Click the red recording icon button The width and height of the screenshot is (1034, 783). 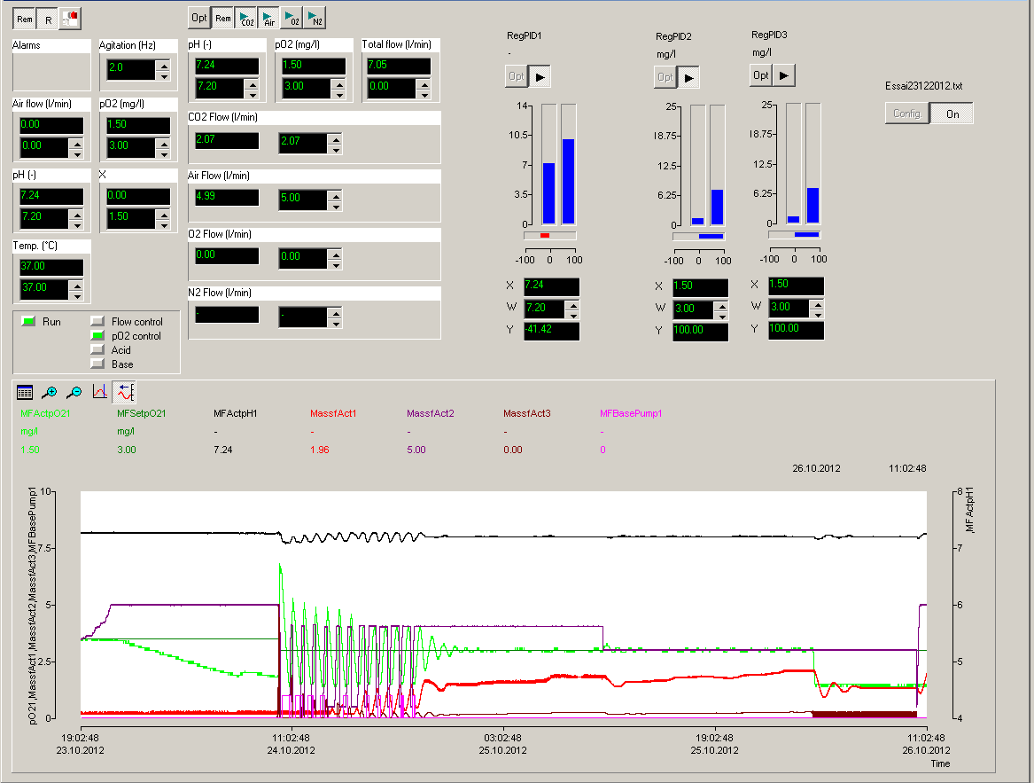tap(70, 20)
